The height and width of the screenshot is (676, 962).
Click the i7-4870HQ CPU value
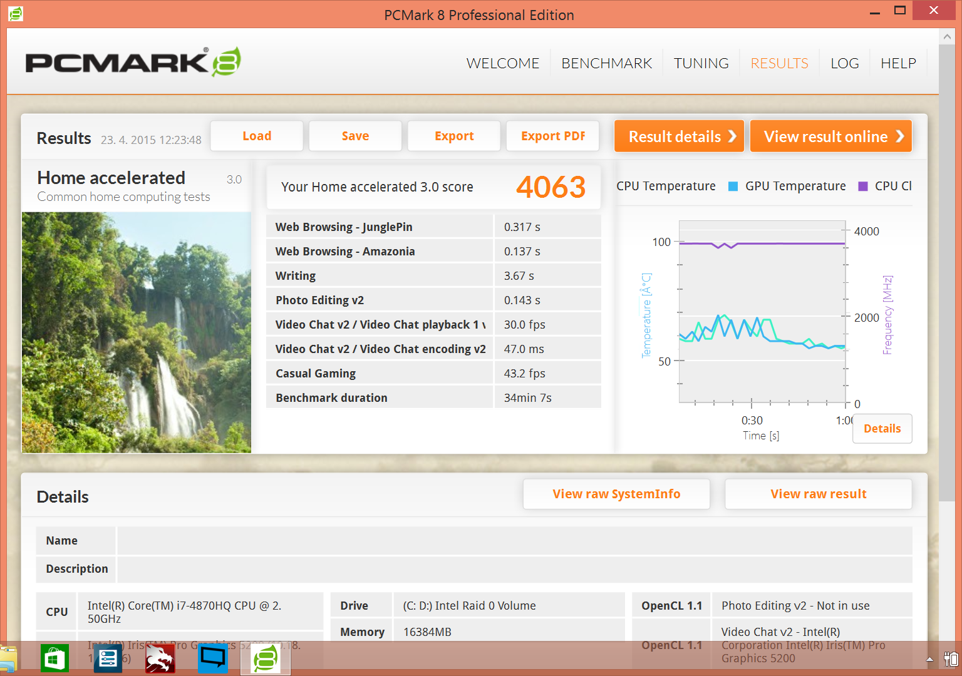click(184, 612)
